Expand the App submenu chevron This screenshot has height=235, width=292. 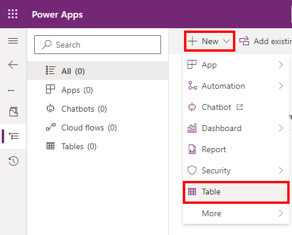click(x=281, y=65)
